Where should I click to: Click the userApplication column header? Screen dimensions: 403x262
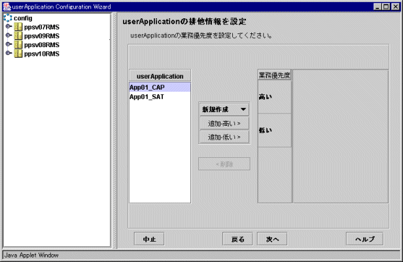160,76
